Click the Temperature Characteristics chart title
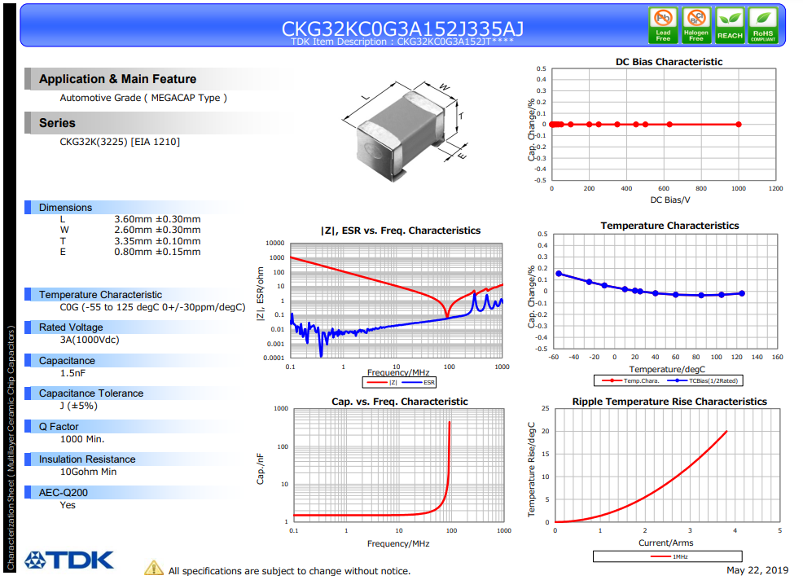This screenshot has width=803, height=580. (670, 226)
